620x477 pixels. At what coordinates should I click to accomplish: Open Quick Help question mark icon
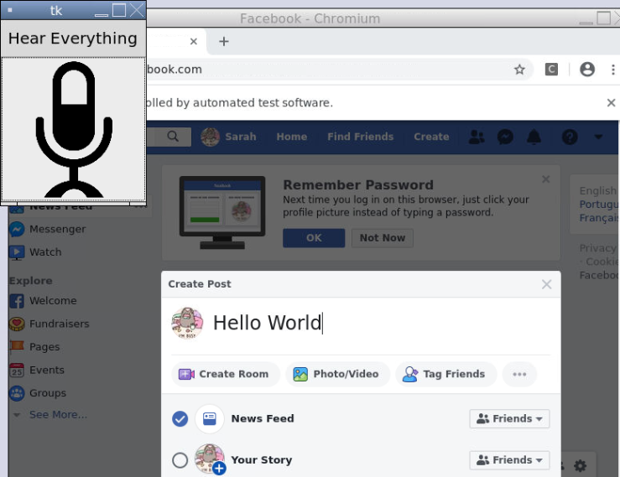(x=570, y=137)
